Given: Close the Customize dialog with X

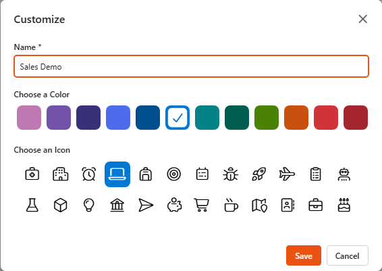Looking at the screenshot, I should (x=362, y=19).
